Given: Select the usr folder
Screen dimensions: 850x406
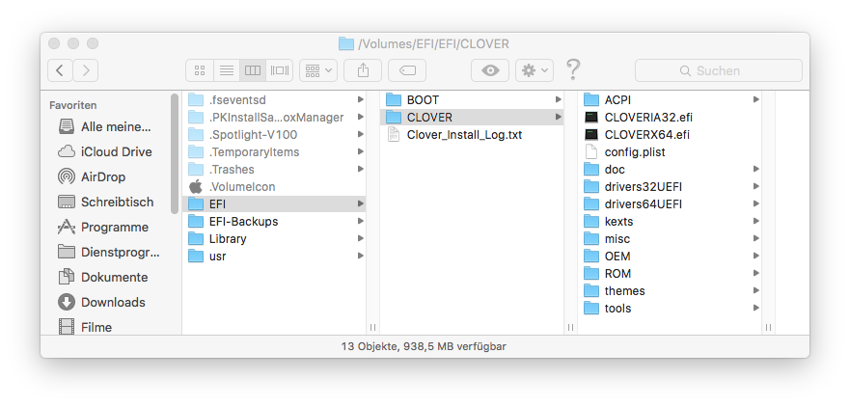Looking at the screenshot, I should [x=274, y=256].
